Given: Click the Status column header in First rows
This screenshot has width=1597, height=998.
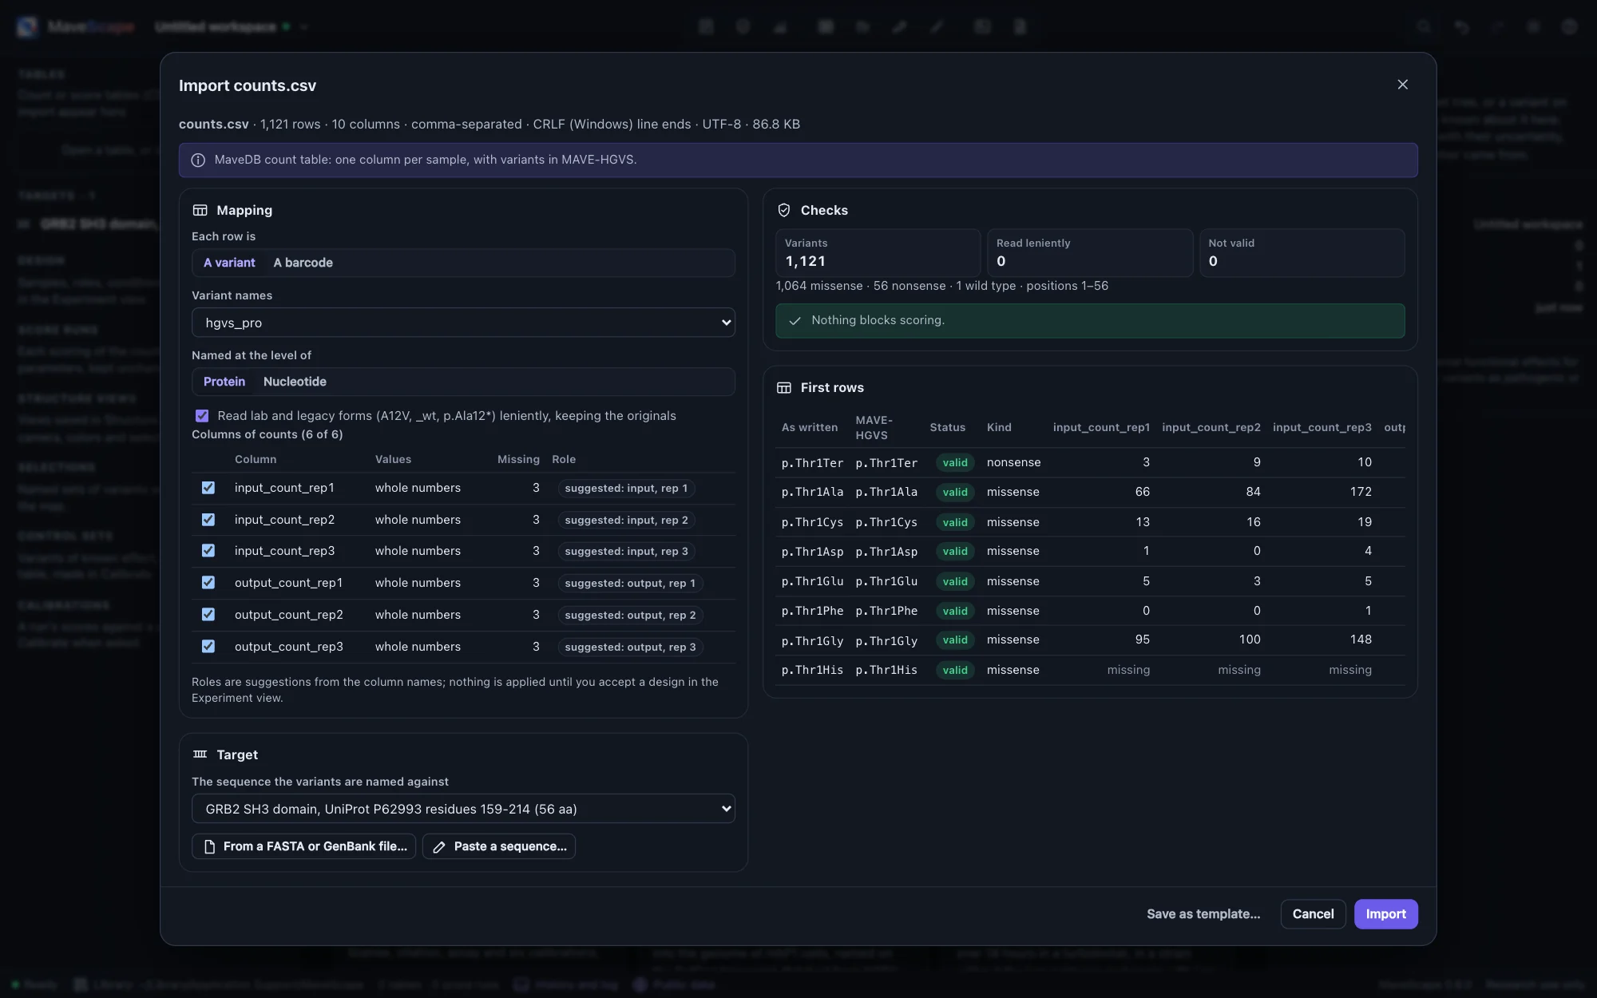Looking at the screenshot, I should tap(947, 428).
